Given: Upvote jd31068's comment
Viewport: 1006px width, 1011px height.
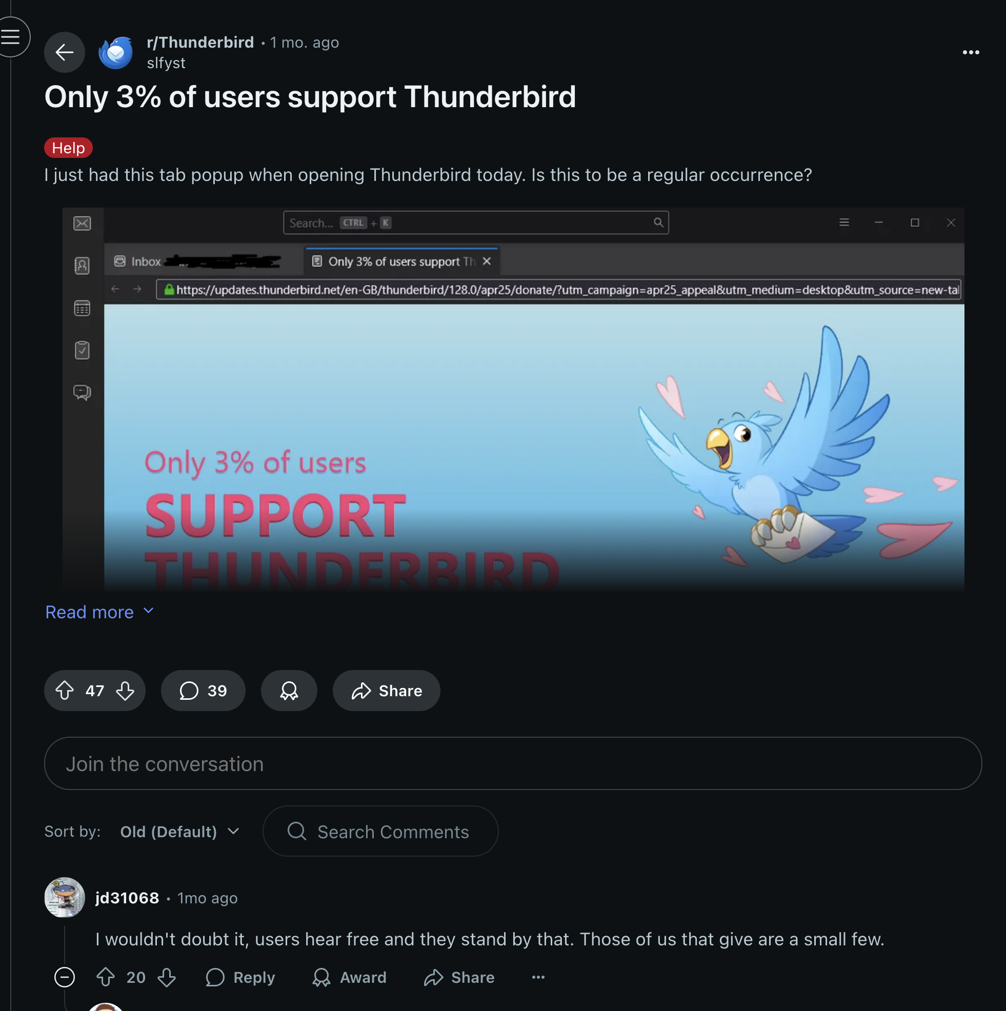Looking at the screenshot, I should click(106, 978).
